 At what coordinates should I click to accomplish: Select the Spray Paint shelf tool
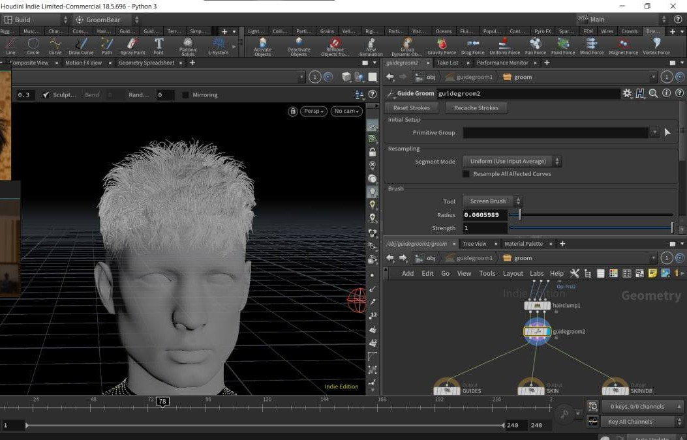[132, 45]
